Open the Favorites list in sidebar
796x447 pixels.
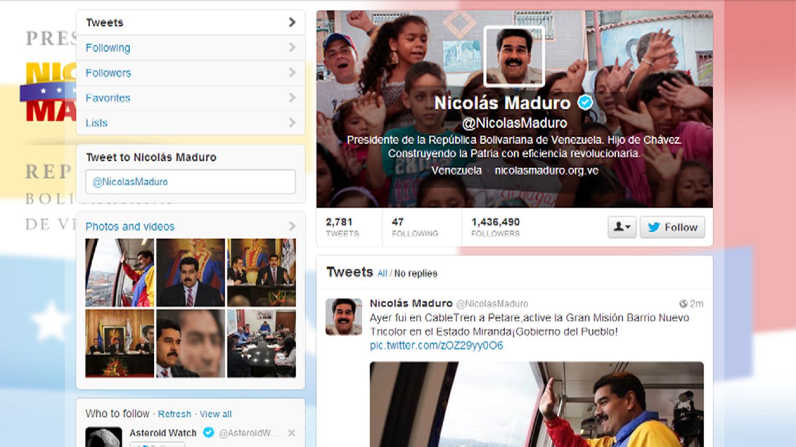point(191,98)
